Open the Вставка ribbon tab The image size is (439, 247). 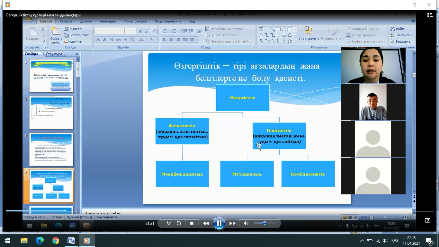pyautogui.click(x=66, y=21)
